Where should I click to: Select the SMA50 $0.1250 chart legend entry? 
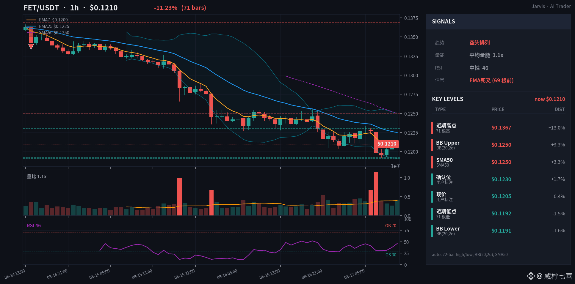[48, 33]
